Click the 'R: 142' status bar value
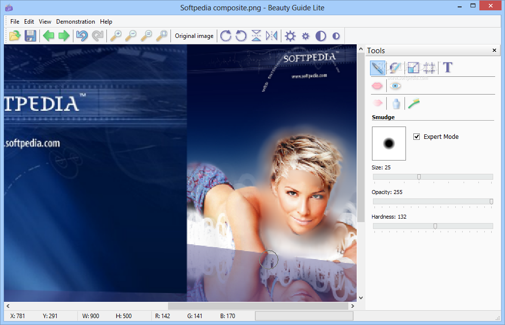 [x=162, y=316]
